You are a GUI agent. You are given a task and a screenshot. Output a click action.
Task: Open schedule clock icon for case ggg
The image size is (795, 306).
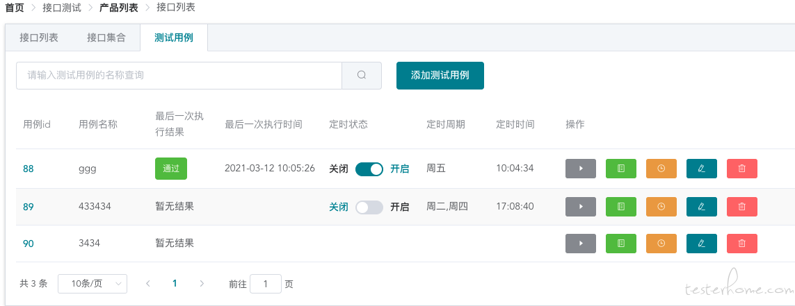click(661, 169)
